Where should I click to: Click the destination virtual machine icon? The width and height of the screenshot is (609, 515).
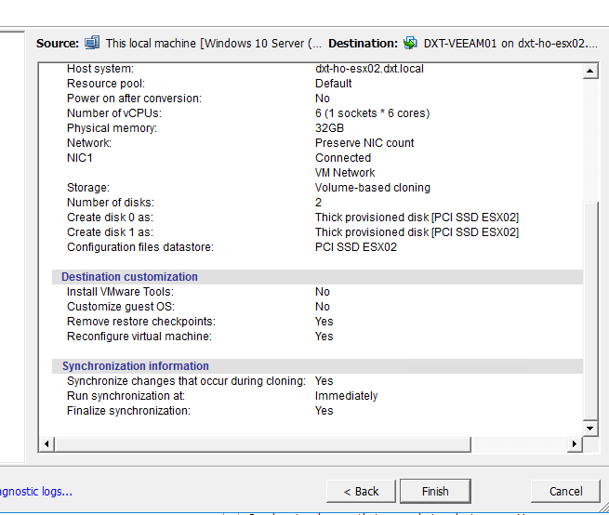click(x=410, y=43)
